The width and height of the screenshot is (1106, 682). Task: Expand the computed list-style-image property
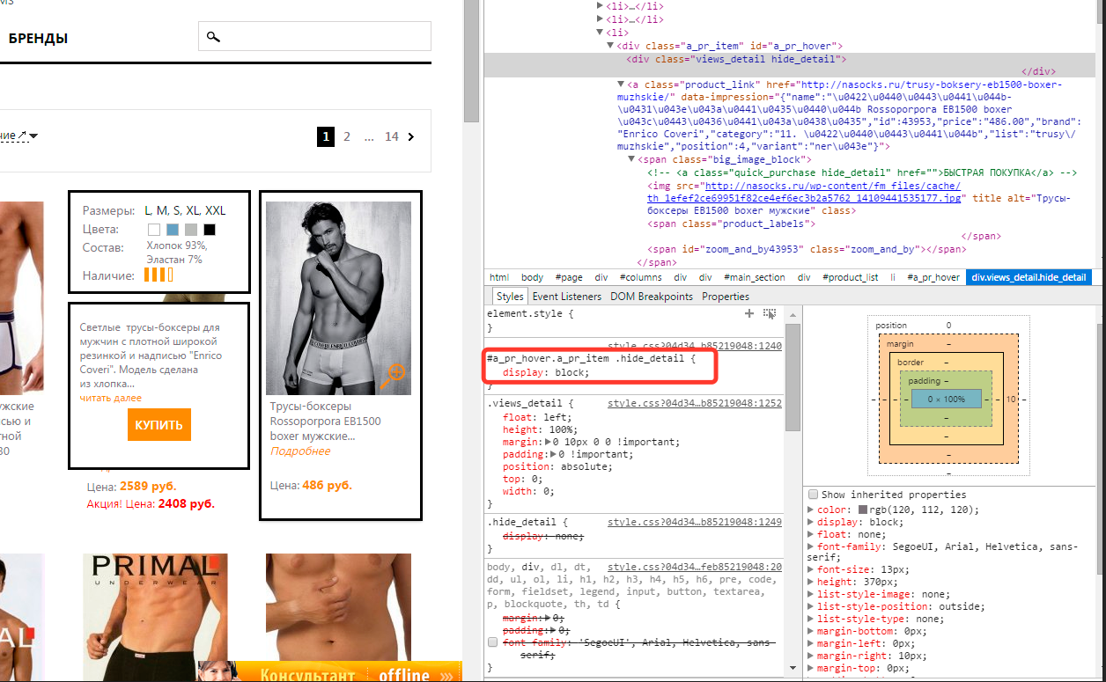(812, 594)
